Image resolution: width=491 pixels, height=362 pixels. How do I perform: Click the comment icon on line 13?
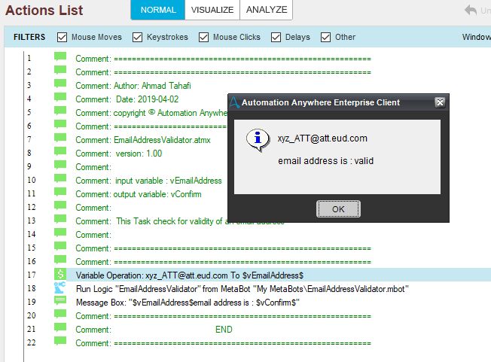pyautogui.click(x=60, y=220)
